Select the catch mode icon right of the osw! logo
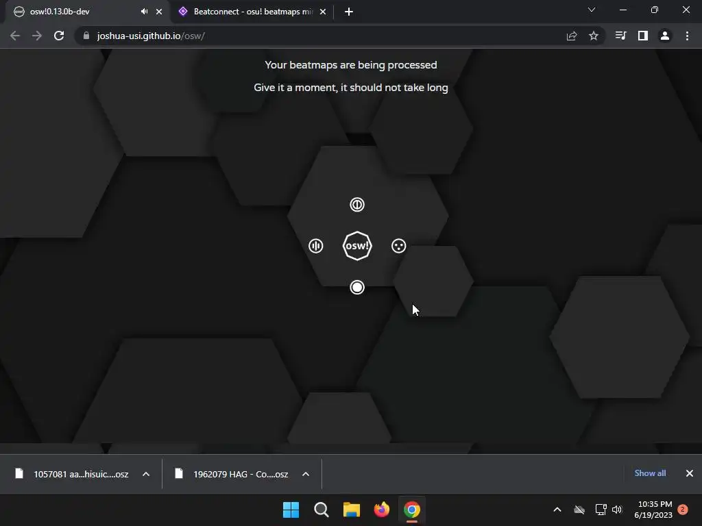 tap(398, 246)
